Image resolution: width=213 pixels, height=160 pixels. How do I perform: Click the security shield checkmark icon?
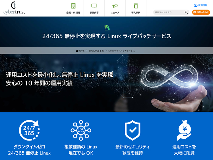[x=132, y=130]
